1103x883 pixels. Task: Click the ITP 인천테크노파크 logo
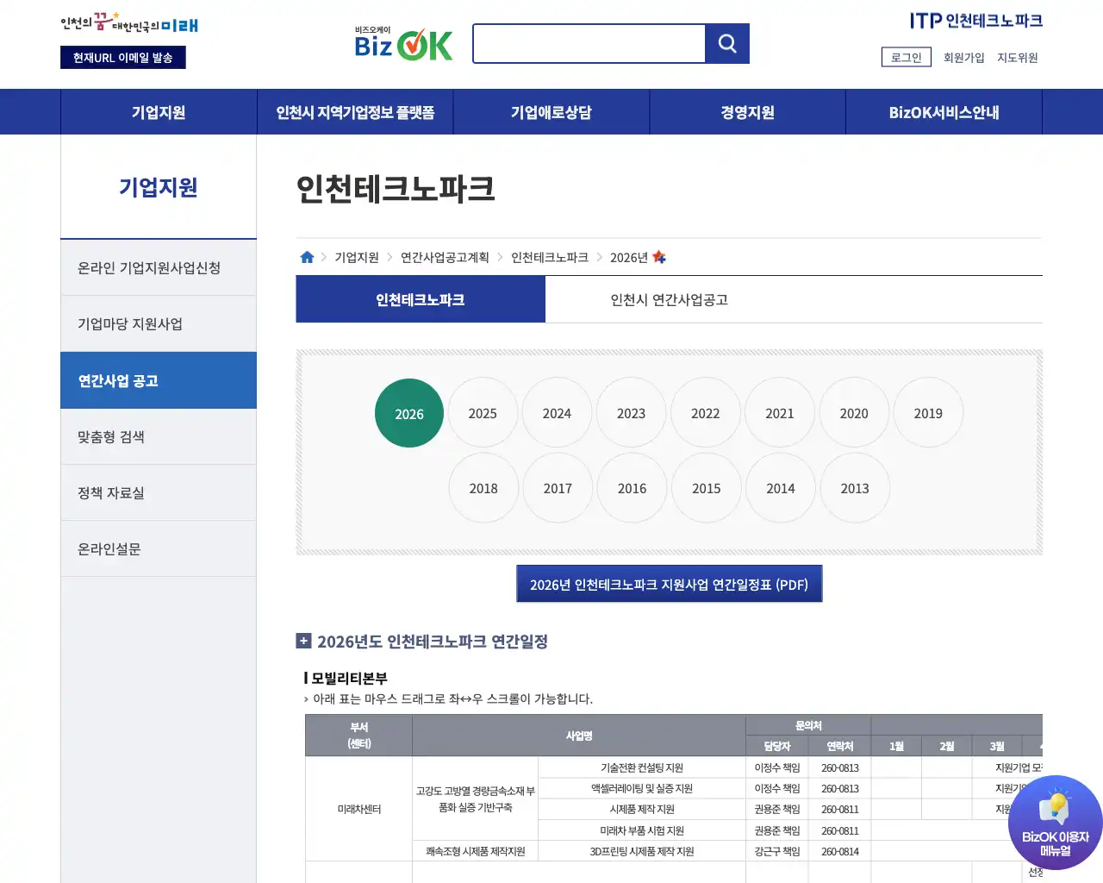975,20
